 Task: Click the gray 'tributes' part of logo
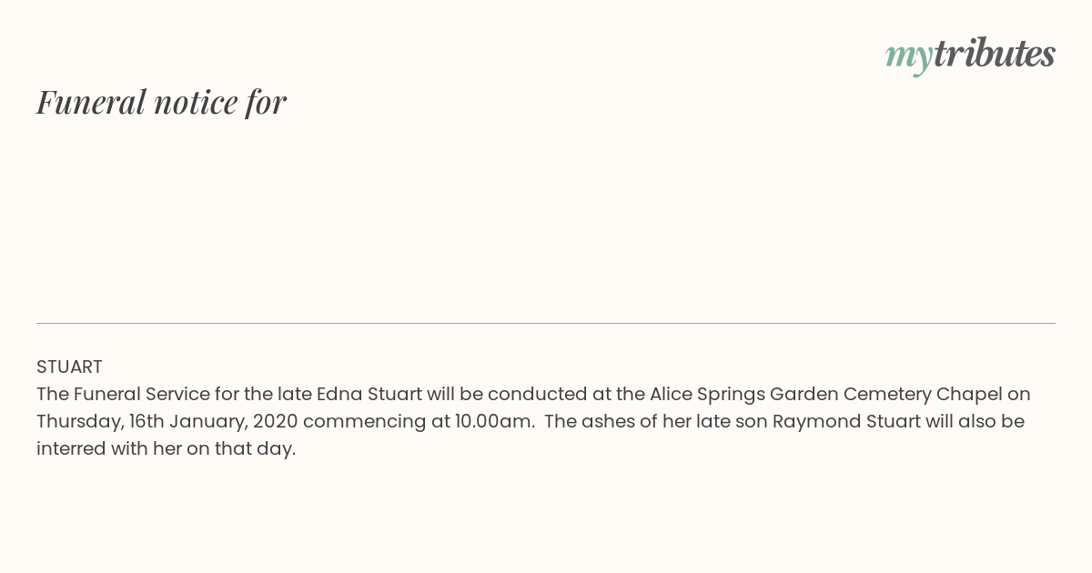pyautogui.click(x=995, y=54)
